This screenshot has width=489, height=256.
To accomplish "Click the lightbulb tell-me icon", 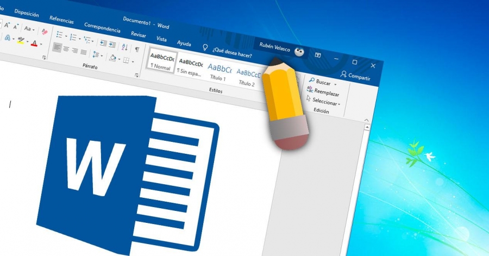I will pos(205,47).
